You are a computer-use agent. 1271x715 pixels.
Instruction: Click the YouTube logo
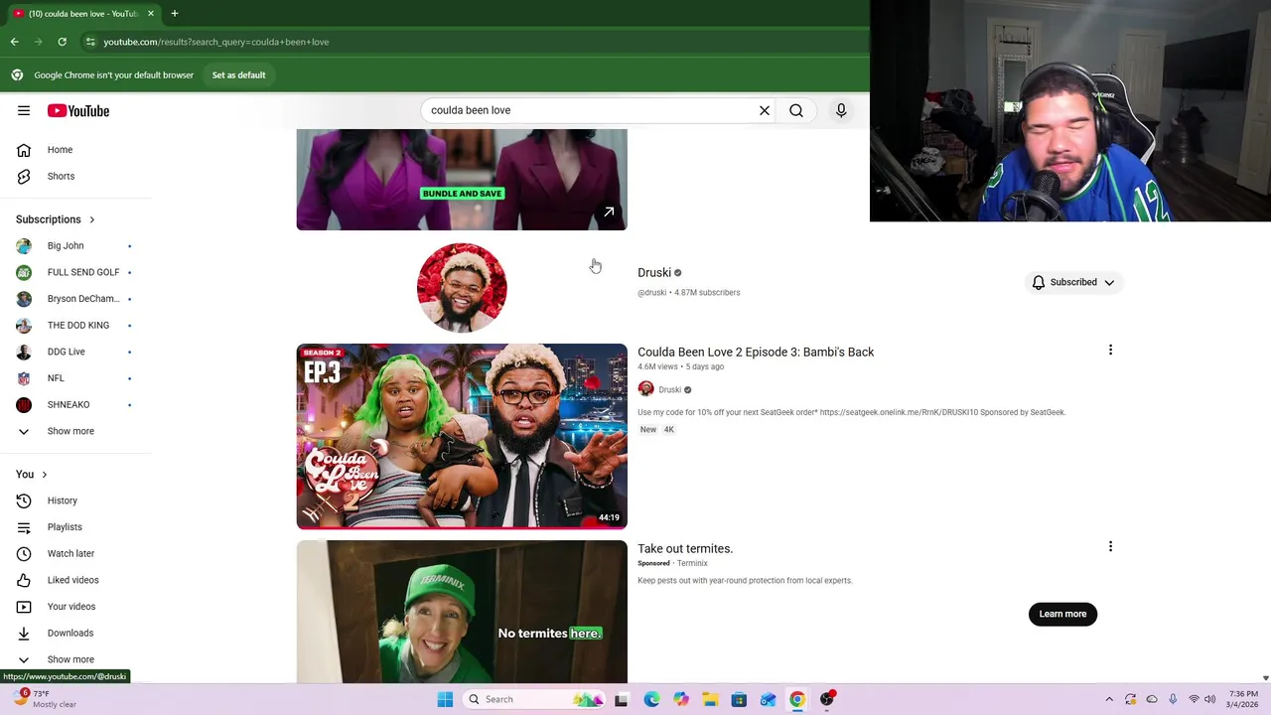pos(78,110)
